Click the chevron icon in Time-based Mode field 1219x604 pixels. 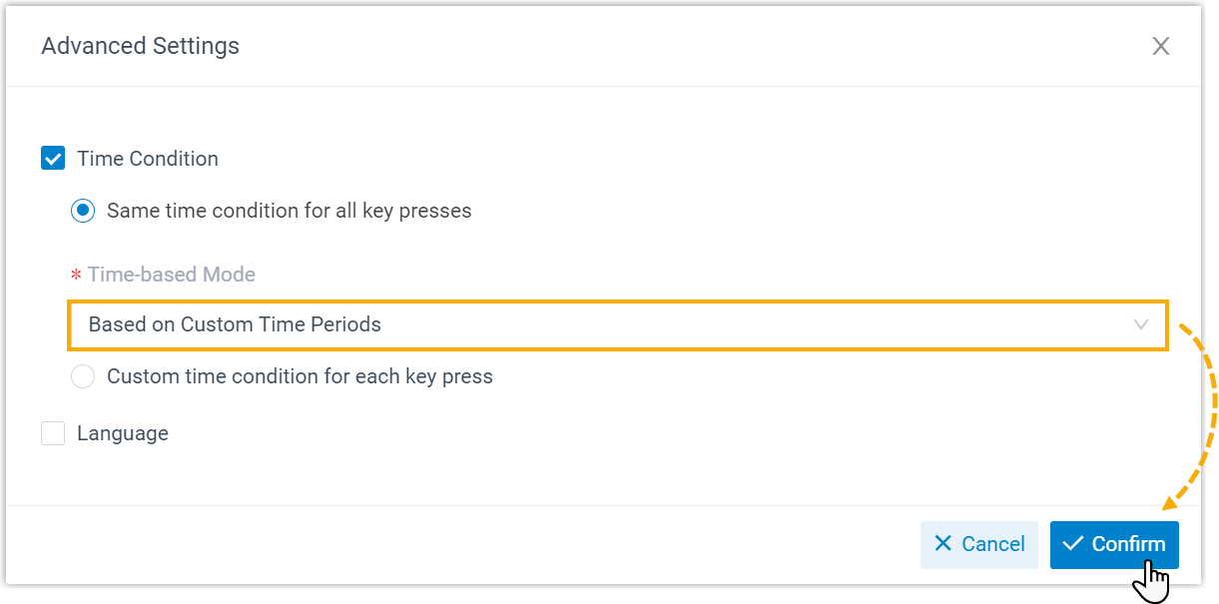(1141, 324)
